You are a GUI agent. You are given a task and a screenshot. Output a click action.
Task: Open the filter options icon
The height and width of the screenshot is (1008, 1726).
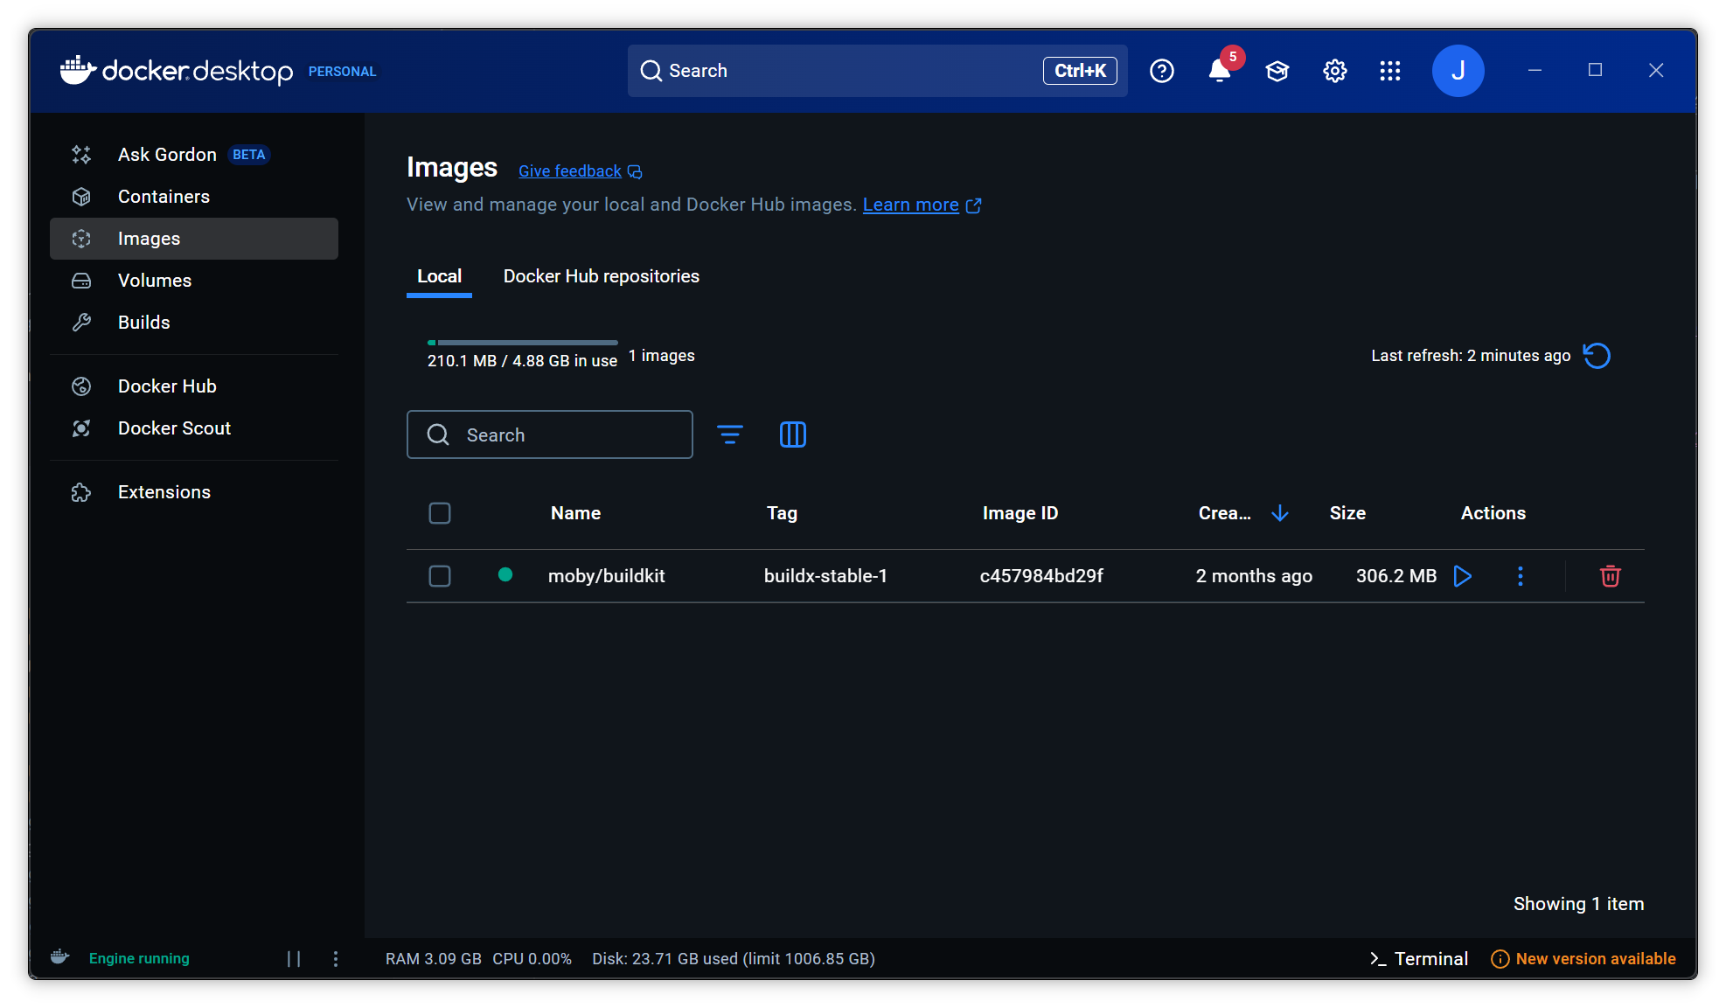click(730, 434)
